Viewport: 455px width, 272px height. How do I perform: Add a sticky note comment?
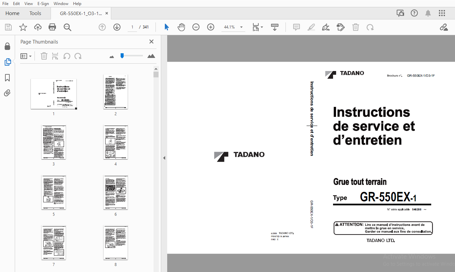click(297, 27)
